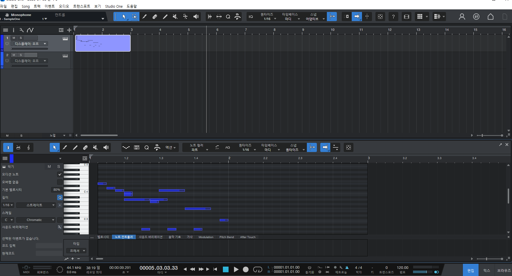Select the Listen speaker tool in the top toolbar
Screen dimensions: 512x276
(196, 17)
